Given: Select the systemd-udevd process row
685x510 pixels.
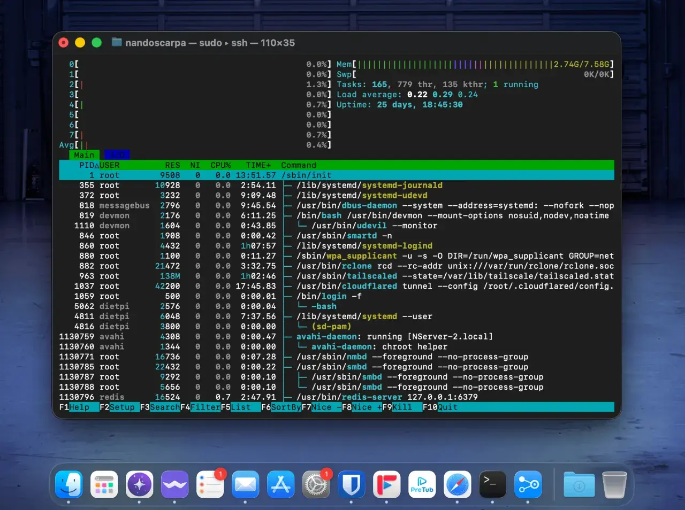Looking at the screenshot, I should click(x=337, y=196).
